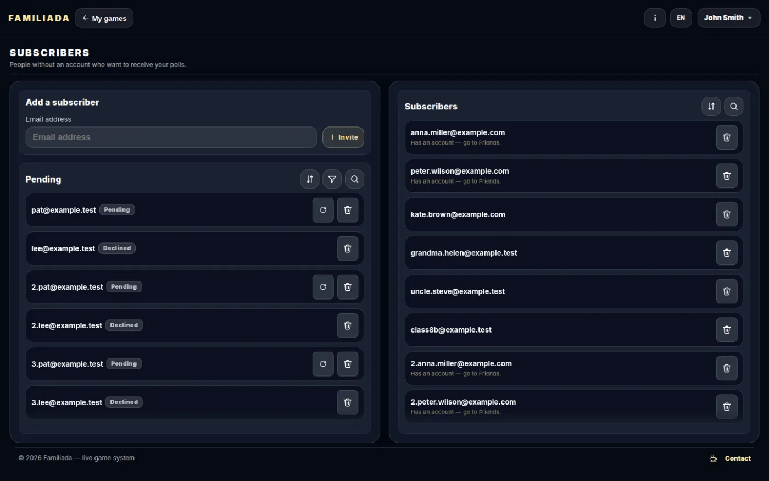
Task: Remove subscriber kate.brown@example.com
Action: tap(727, 214)
